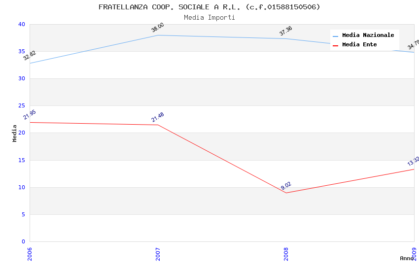Image resolution: width=419 pixels, height=271 pixels.
Task: Click the chart title FRATELLANZA COOP. SOCIALE
Action: point(209,7)
